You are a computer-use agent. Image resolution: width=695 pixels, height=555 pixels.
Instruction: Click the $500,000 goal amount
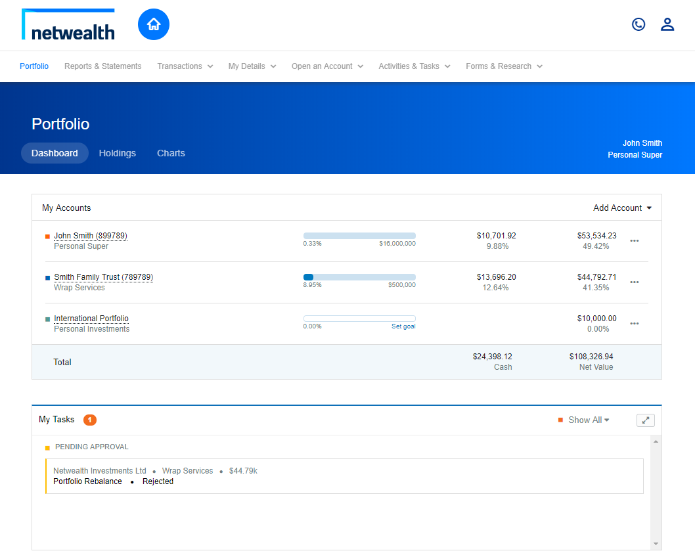(x=402, y=284)
